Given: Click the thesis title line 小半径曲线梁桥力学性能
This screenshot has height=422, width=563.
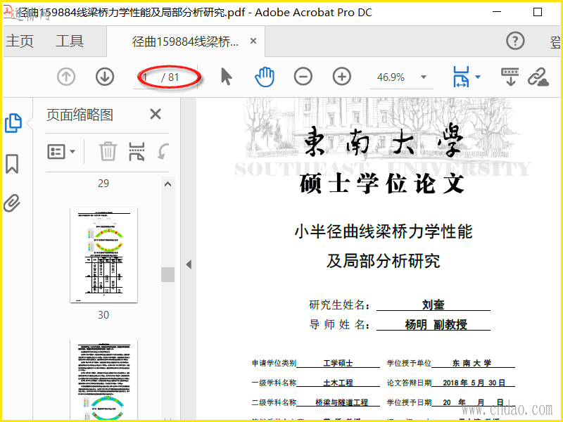Looking at the screenshot, I should click(x=384, y=231).
